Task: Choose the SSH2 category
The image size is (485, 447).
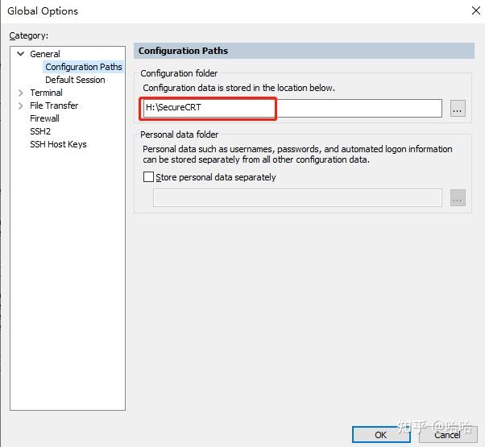Action: (40, 131)
